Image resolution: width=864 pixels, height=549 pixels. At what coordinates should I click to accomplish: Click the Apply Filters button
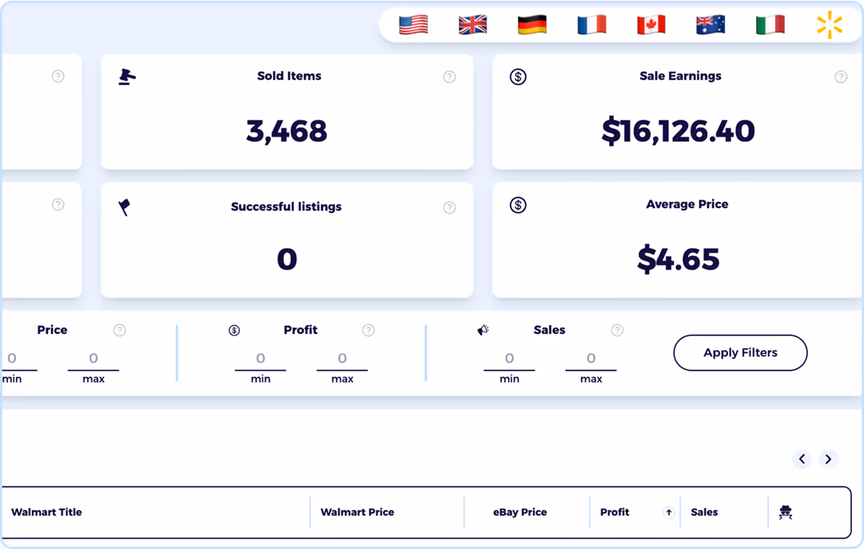coord(741,352)
